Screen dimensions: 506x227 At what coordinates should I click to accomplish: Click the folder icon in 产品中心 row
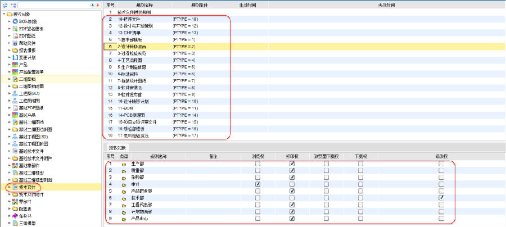124,219
